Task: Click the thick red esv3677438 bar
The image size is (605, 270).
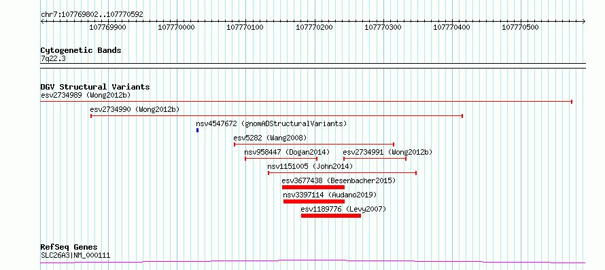Action: point(313,187)
